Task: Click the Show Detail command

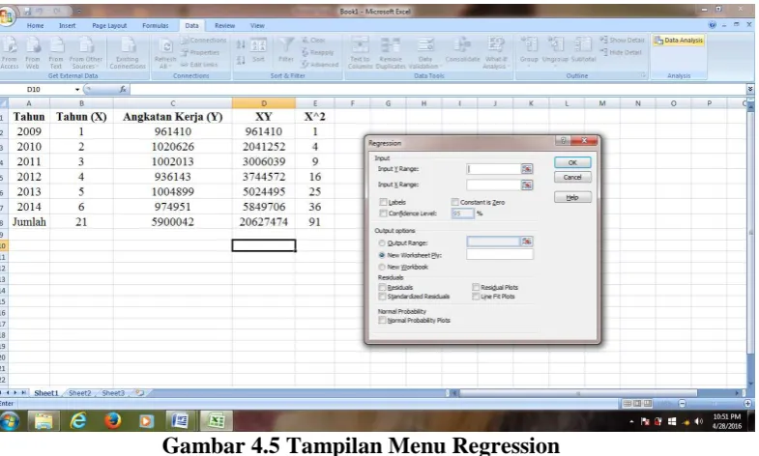Action: [622, 41]
